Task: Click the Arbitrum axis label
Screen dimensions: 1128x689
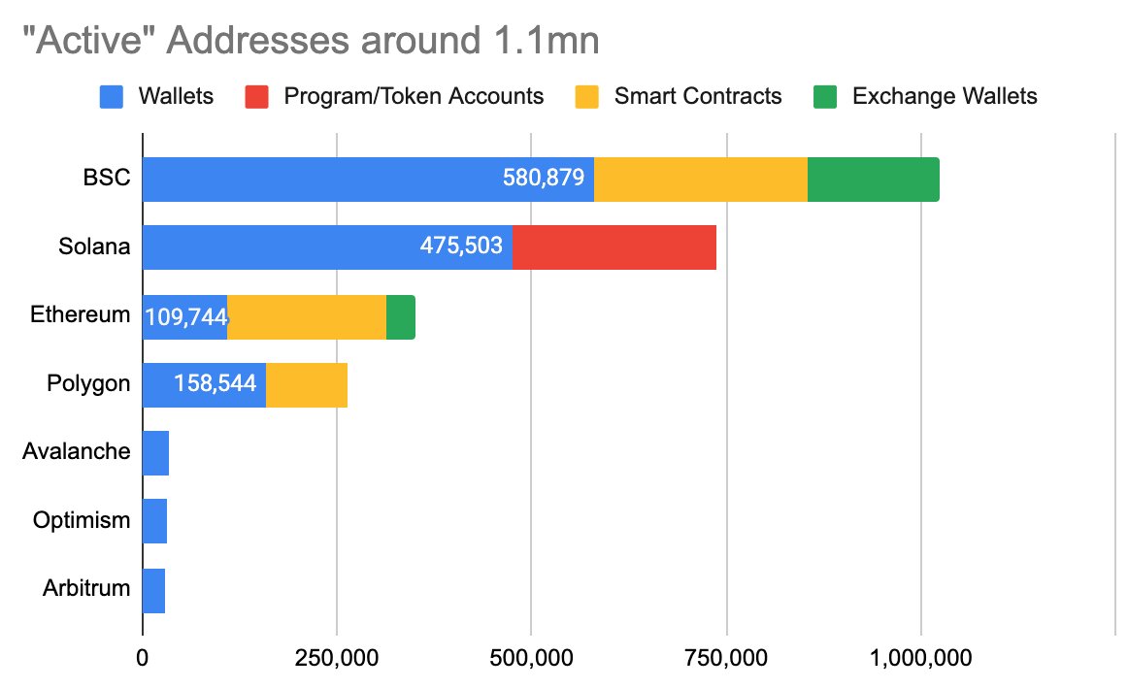Action: (x=86, y=588)
